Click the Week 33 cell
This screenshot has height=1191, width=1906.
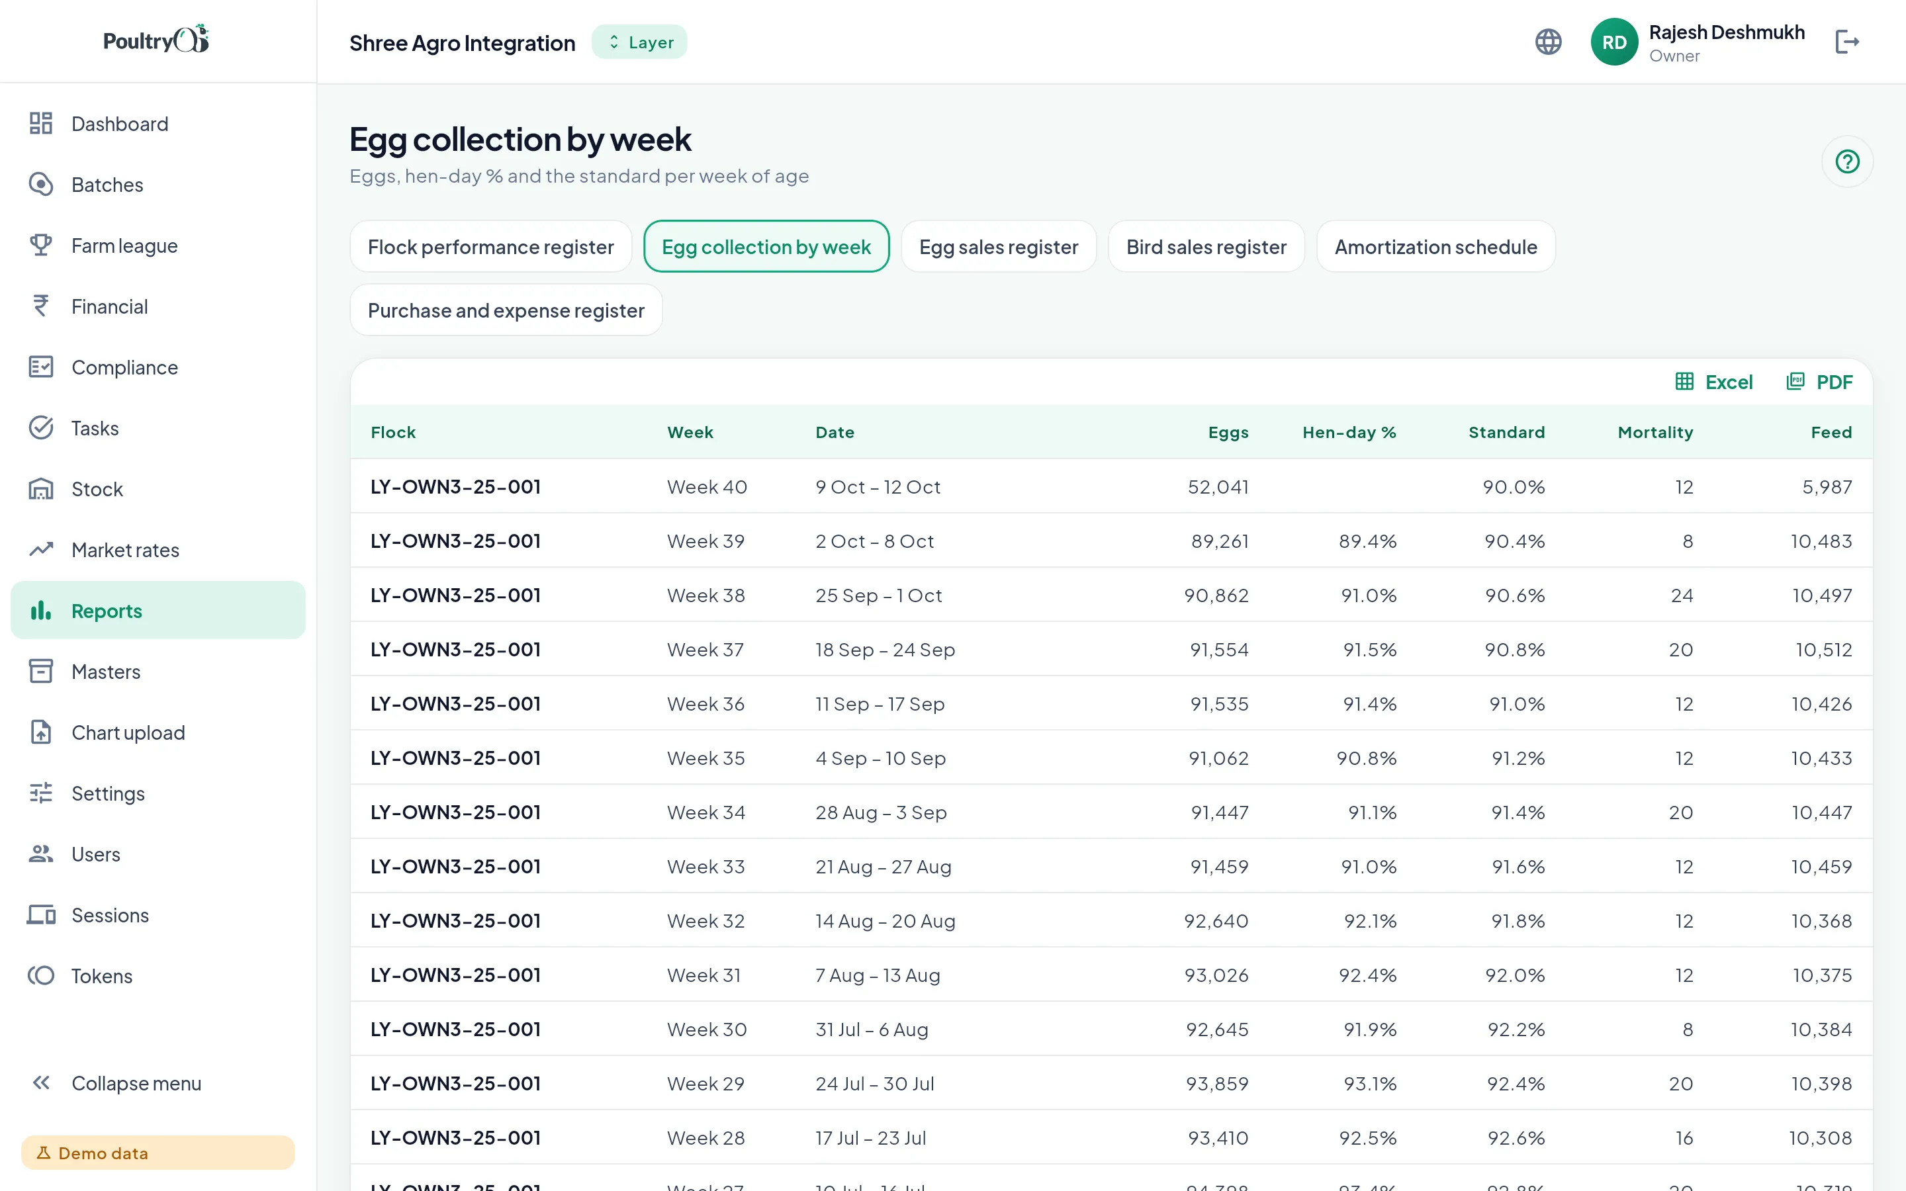tap(705, 867)
